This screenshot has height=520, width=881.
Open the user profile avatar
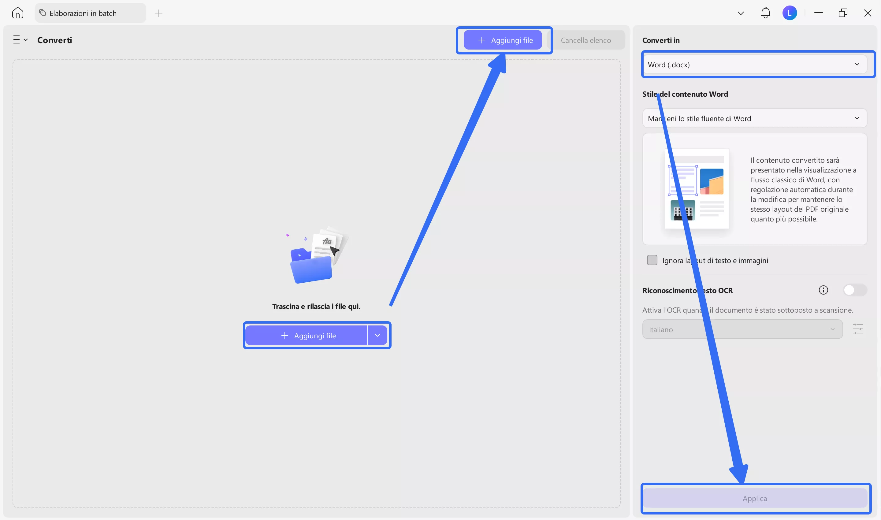click(x=790, y=13)
